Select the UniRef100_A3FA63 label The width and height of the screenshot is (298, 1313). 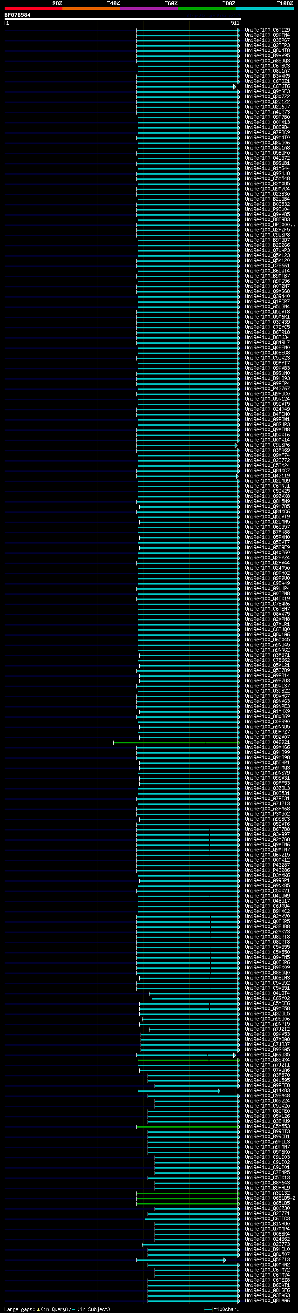[x=267, y=1295]
